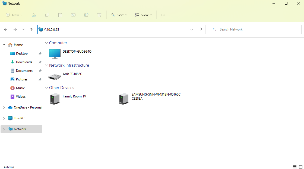Maximize the Network window

click(x=286, y=3)
